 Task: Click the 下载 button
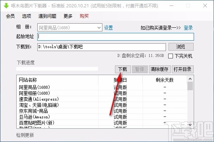click(x=123, y=69)
